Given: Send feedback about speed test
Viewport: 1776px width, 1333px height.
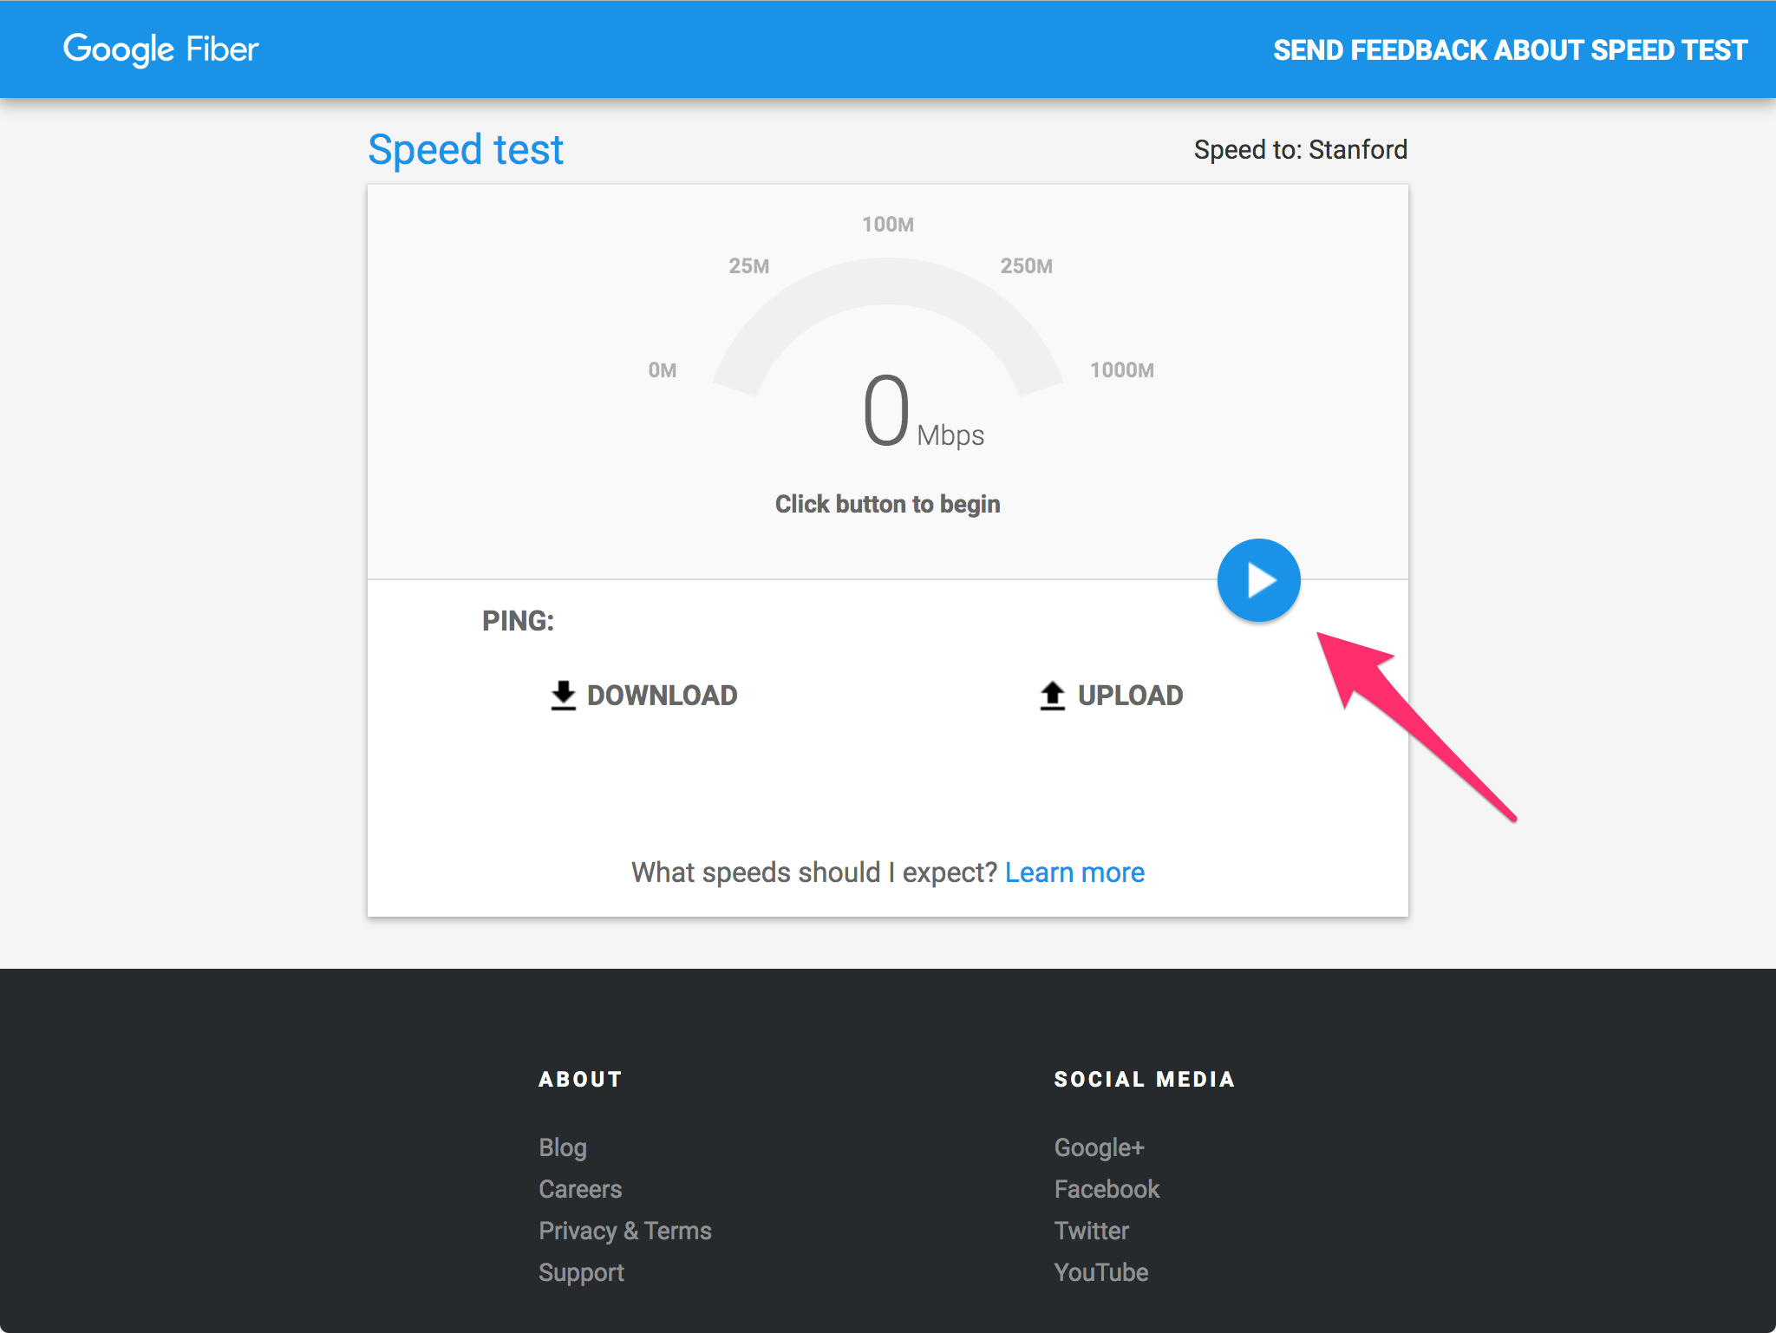Looking at the screenshot, I should 1510,50.
